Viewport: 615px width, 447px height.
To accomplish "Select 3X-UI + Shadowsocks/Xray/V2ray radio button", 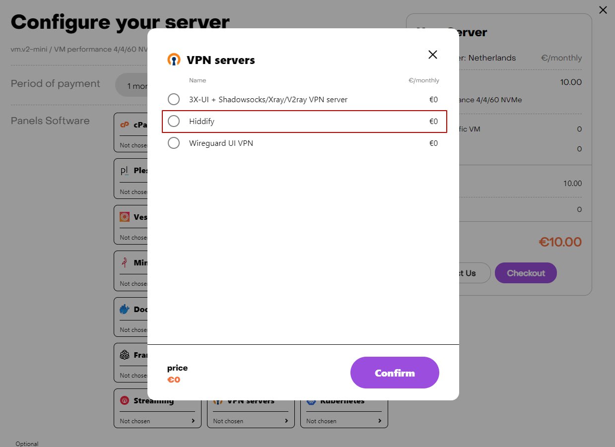I will tap(174, 100).
